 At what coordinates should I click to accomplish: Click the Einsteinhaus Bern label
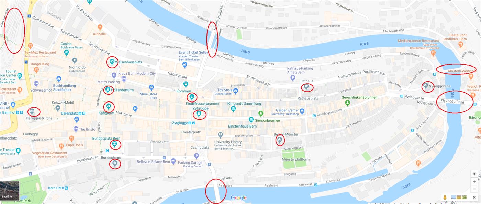pos(242,126)
